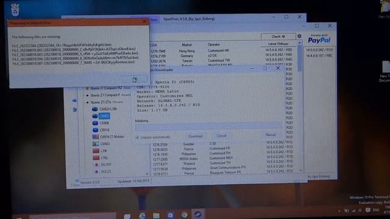Click the Task View icon on the taskbar
390x219 pixels.
(127, 216)
